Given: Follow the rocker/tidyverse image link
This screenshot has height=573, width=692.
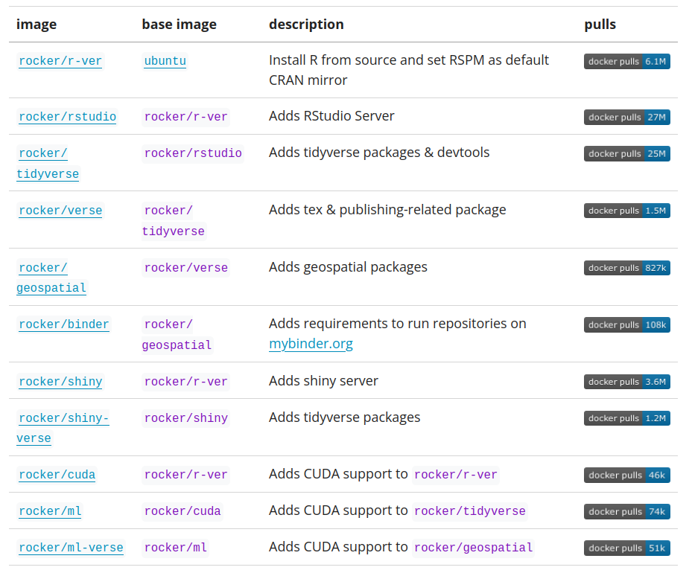Looking at the screenshot, I should tap(48, 164).
